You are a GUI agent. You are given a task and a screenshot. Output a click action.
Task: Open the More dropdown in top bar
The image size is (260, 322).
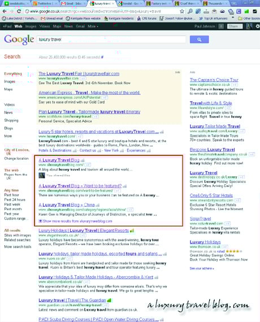pyautogui.click(x=93, y=27)
